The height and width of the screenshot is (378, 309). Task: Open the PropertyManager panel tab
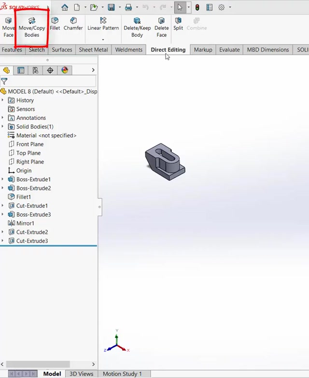click(x=21, y=71)
